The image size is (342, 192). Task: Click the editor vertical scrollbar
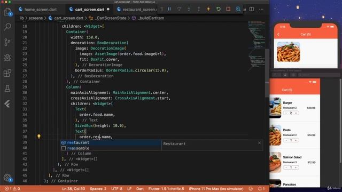(267, 73)
